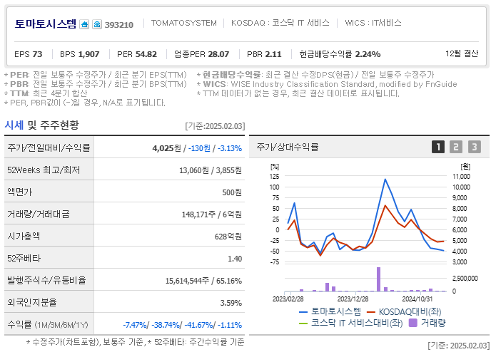Image resolution: width=491 pixels, height=352 pixels.
Task: Click the 12월 결산 label
Action: point(462,53)
